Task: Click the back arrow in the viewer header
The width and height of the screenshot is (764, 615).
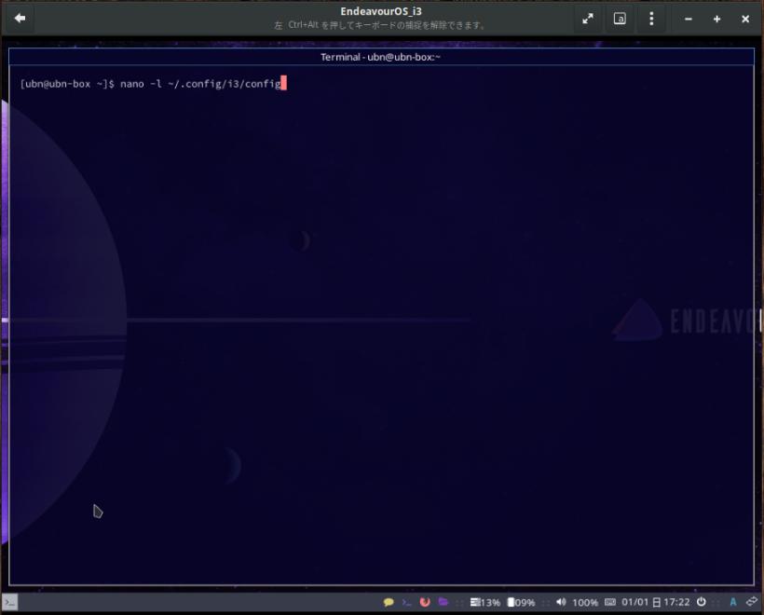Action: pyautogui.click(x=20, y=19)
